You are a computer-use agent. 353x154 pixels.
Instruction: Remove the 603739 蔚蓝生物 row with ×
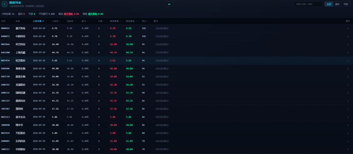pos(348,76)
